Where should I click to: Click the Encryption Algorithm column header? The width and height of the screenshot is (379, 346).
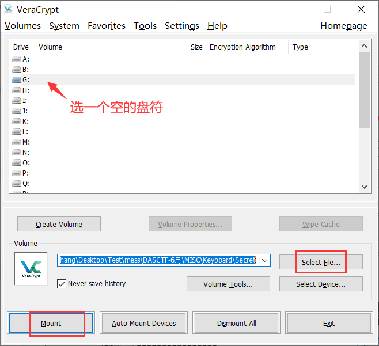pos(247,47)
